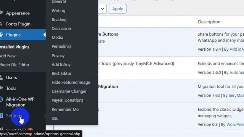Click the Settings sidebar item
This screenshot has height=137, width=244.
click(14, 116)
